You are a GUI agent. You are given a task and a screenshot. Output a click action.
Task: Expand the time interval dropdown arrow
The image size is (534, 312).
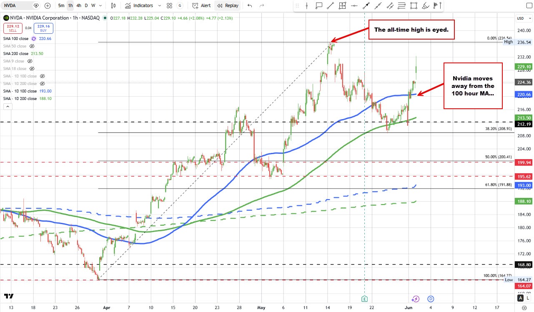pyautogui.click(x=100, y=6)
